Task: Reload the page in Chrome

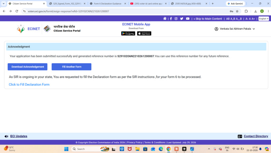Action: coord(17,11)
